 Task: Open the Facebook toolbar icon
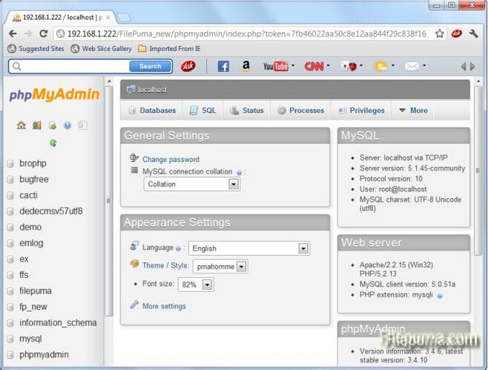click(222, 66)
